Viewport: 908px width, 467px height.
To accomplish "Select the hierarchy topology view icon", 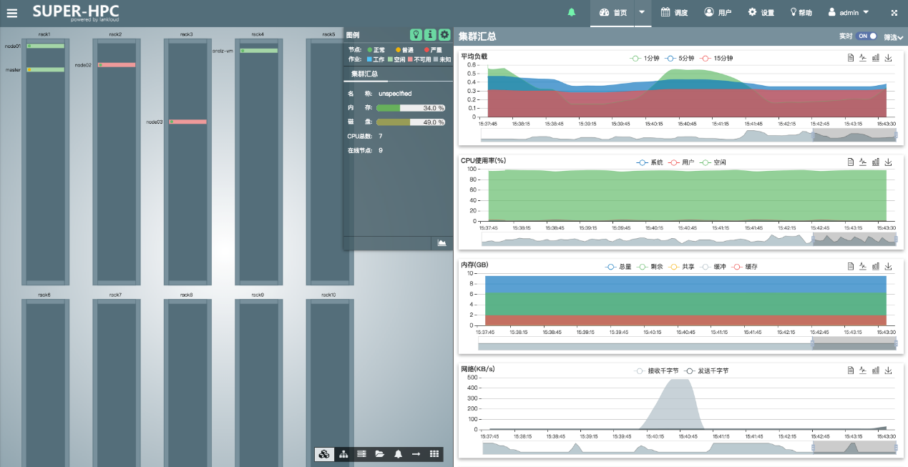I will pyautogui.click(x=343, y=454).
